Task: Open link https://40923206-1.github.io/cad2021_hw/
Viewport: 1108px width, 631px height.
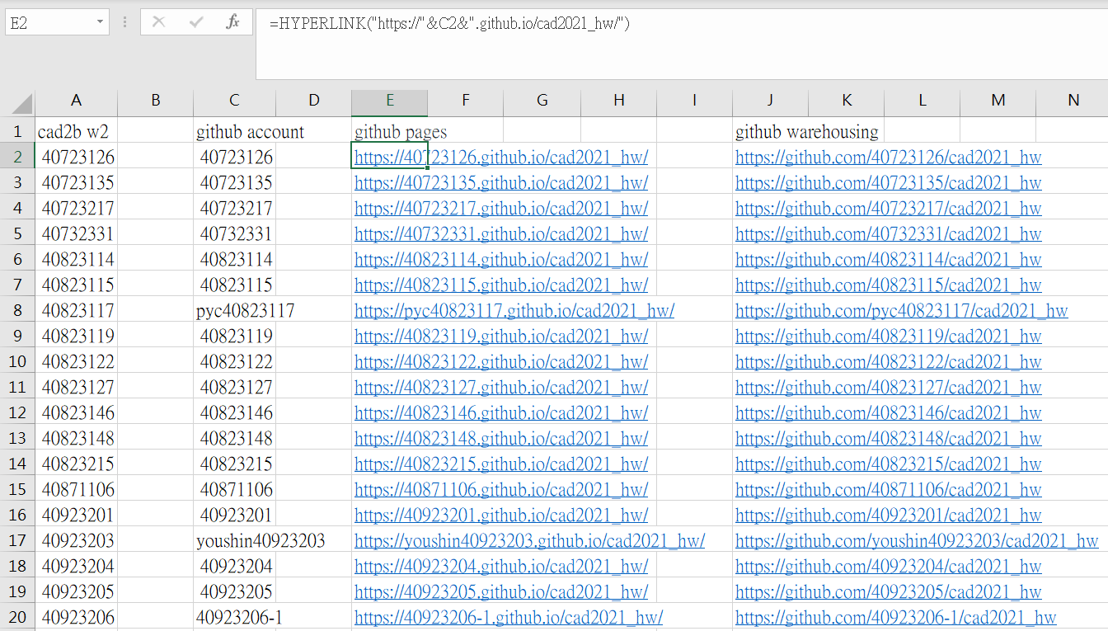Action: (509, 617)
